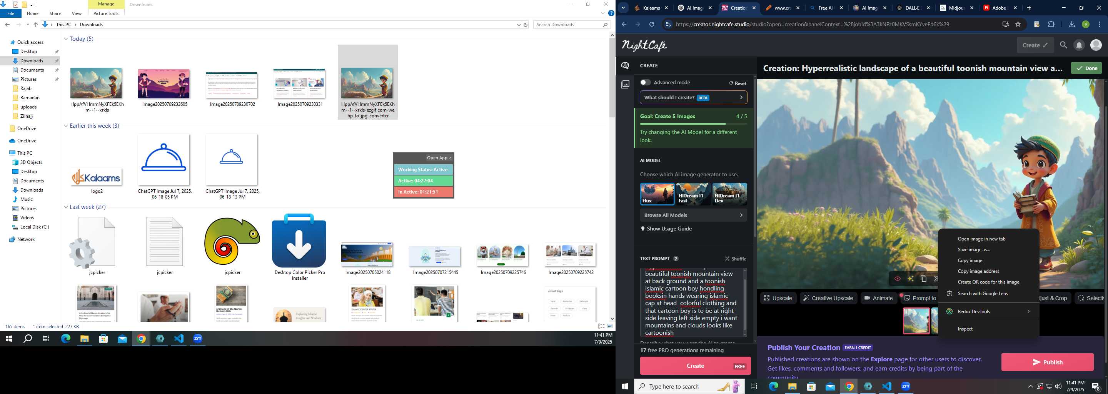1108x394 pixels.
Task: Open Microsoft Store icon in taskbar below Explorer
Action: coord(103,339)
